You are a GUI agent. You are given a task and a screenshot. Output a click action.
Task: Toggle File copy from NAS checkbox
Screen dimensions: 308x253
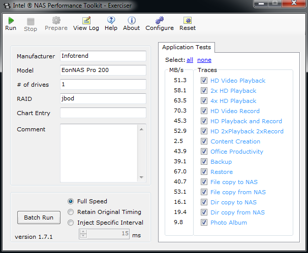[204, 192]
